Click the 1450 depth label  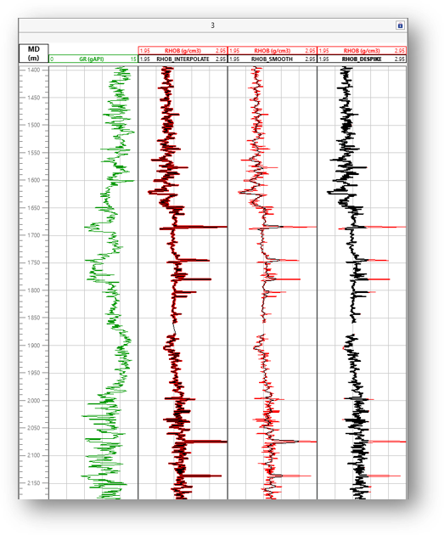tap(34, 98)
